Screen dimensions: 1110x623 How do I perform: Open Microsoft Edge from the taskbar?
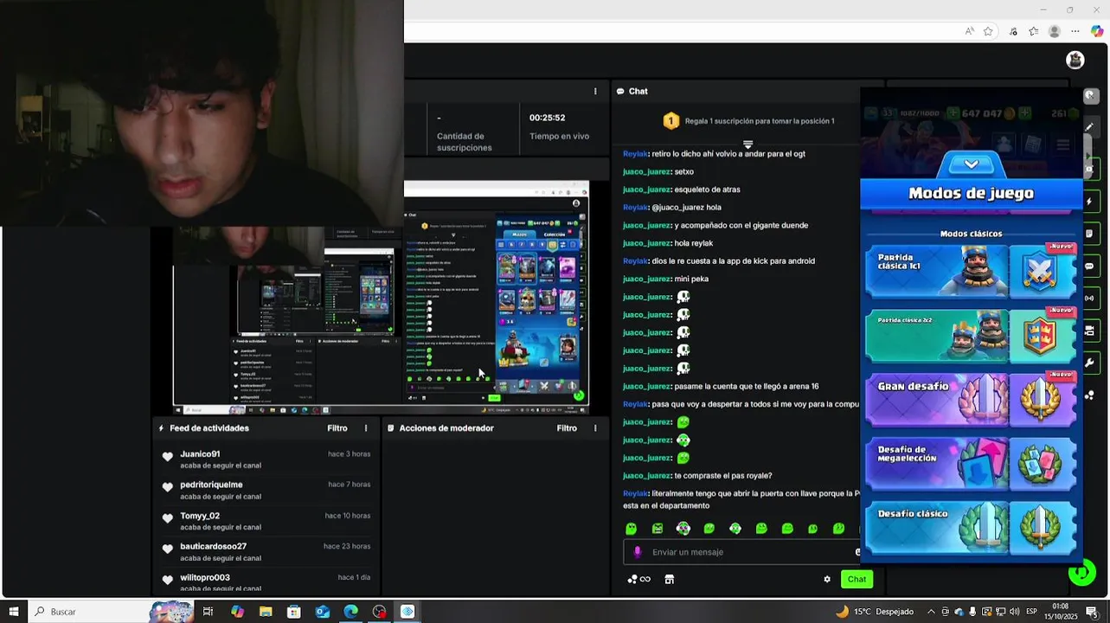tap(350, 612)
